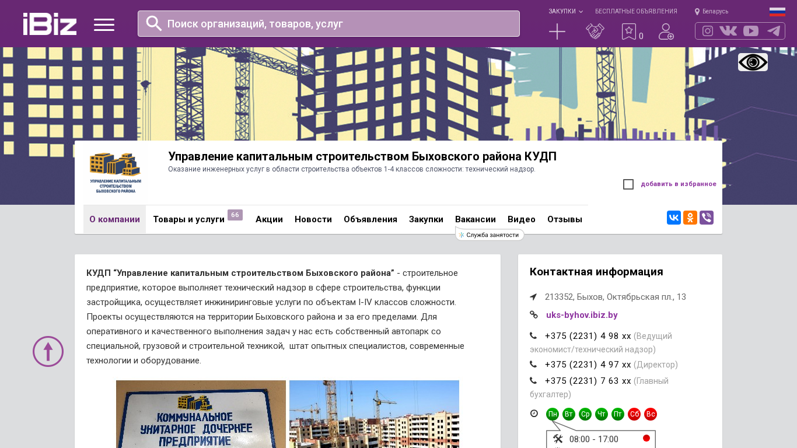Click the scroll-to-top arrow circle
The width and height of the screenshot is (797, 448).
click(48, 351)
